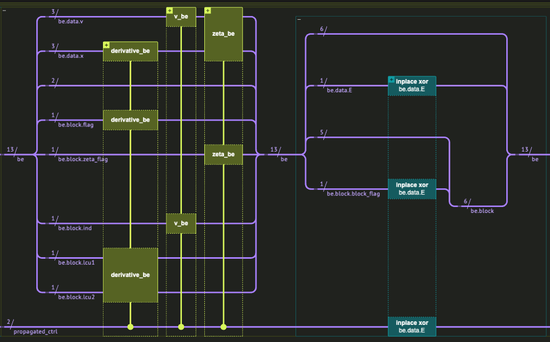Click the be.data.v wire label
Viewport: 550px width, 342px height.
coord(71,22)
